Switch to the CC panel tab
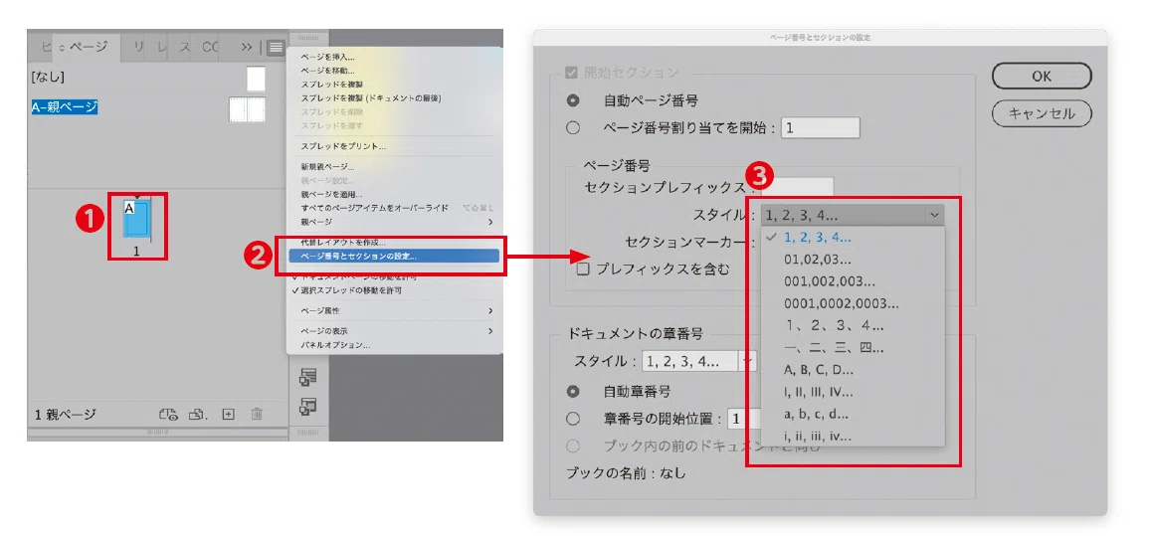 point(210,47)
